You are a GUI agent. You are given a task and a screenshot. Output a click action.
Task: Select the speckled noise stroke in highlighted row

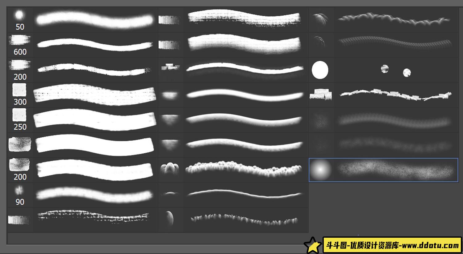point(396,170)
